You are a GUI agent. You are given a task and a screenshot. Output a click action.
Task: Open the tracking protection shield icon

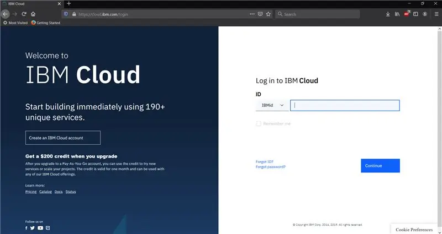[66, 14]
